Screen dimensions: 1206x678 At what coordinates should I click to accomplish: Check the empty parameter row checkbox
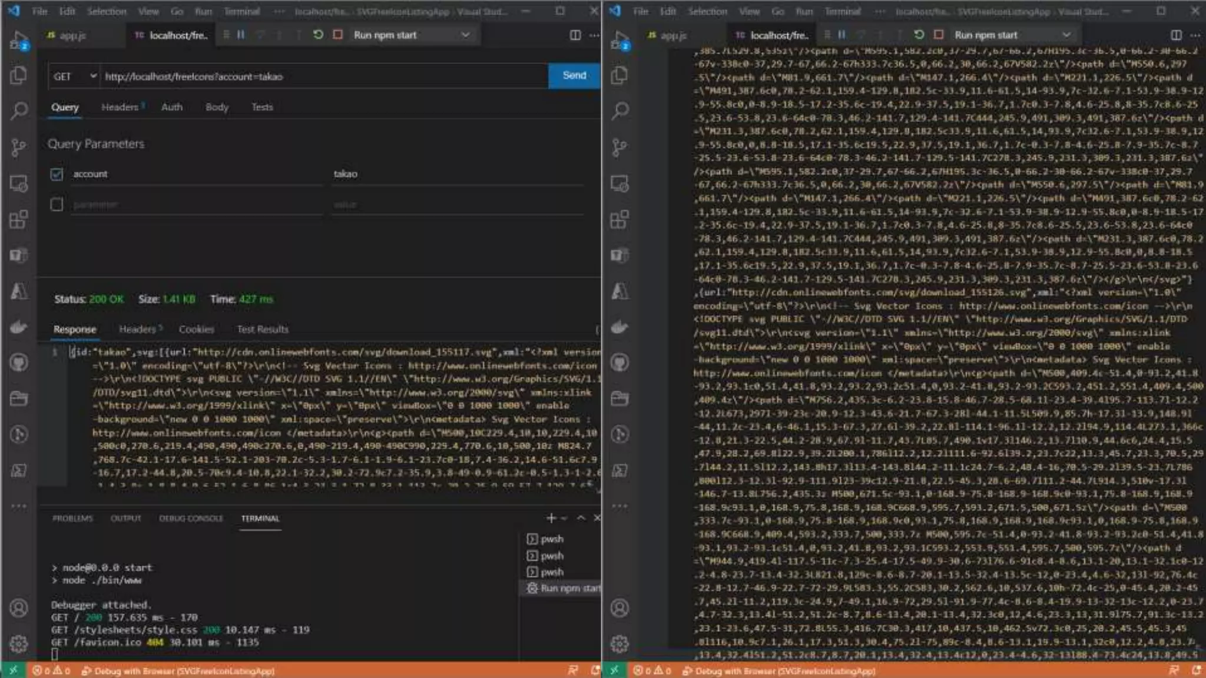point(57,204)
